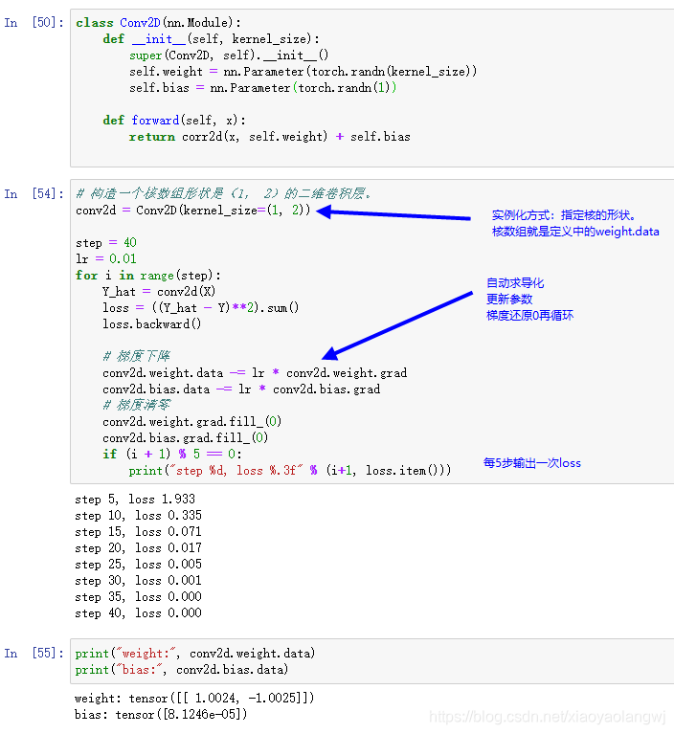Click the 'loss = ((Y_hat - Y)**2).sum()' line
The width and height of the screenshot is (674, 734).
click(x=200, y=307)
